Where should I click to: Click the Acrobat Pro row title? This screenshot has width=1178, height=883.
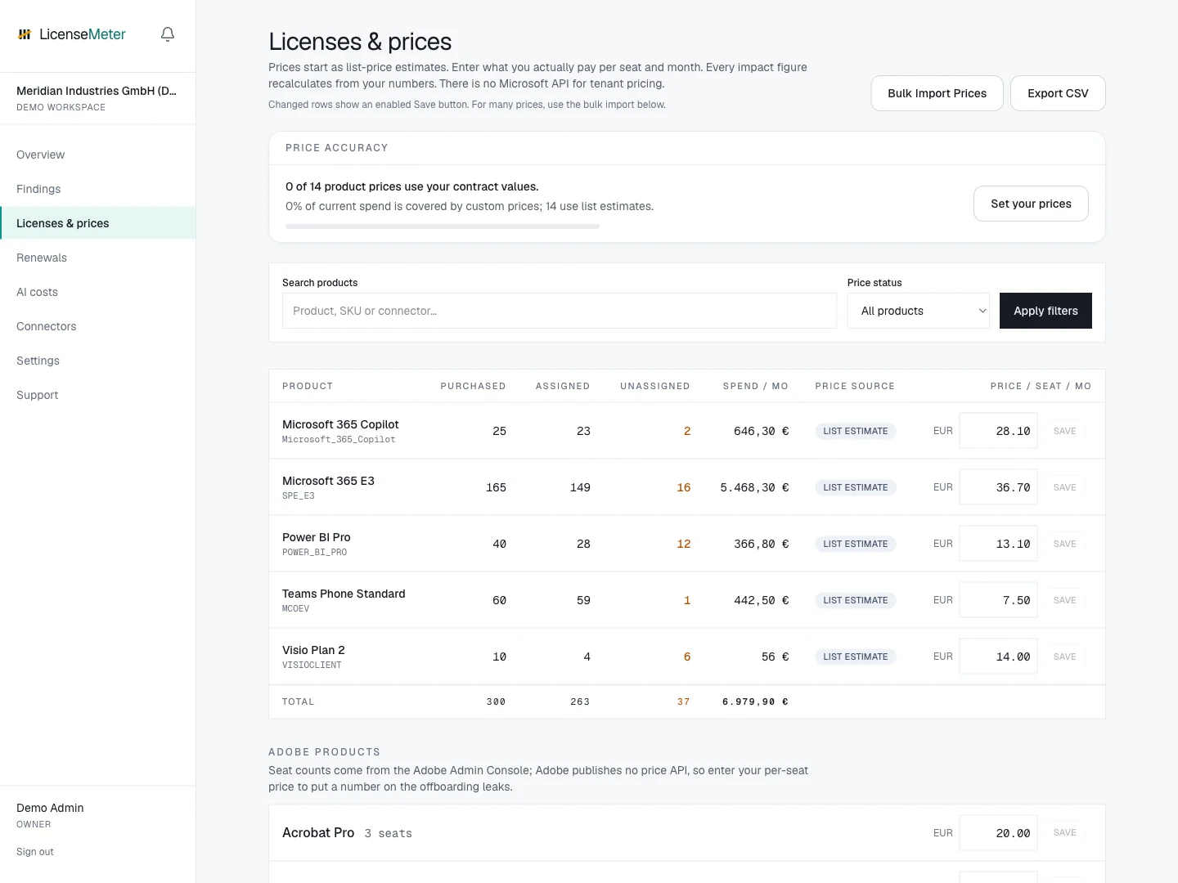point(318,832)
